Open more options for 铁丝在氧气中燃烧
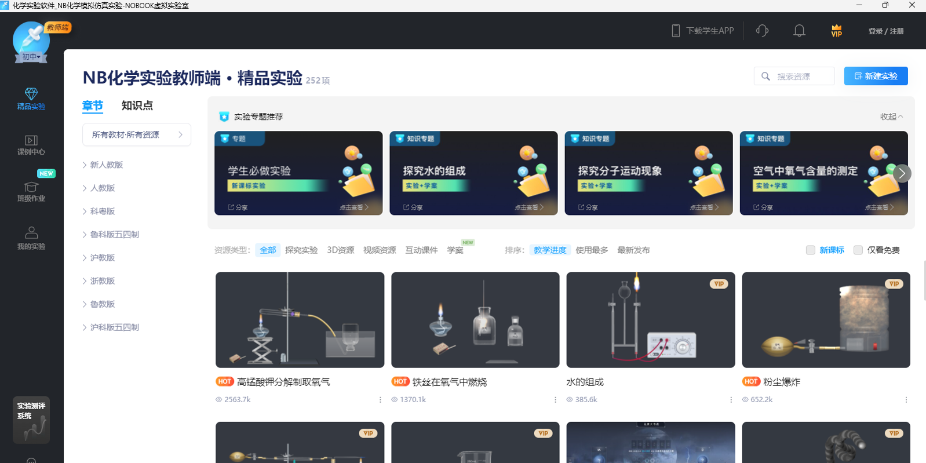 [555, 400]
